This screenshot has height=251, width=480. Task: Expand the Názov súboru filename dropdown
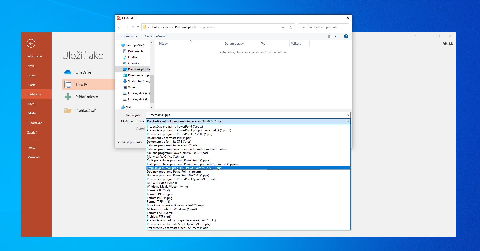348,115
